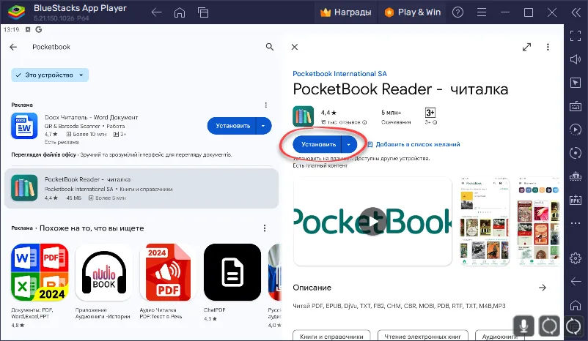The height and width of the screenshot is (341, 588).
Task: Click the volume speaker icon in sidebar
Action: pyautogui.click(x=576, y=59)
